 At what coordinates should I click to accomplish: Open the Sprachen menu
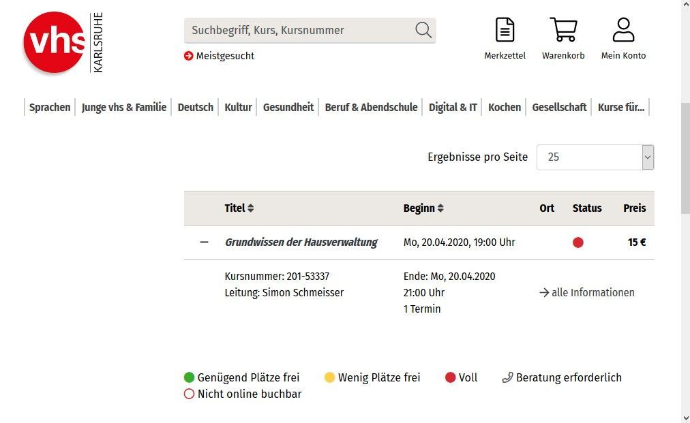50,107
